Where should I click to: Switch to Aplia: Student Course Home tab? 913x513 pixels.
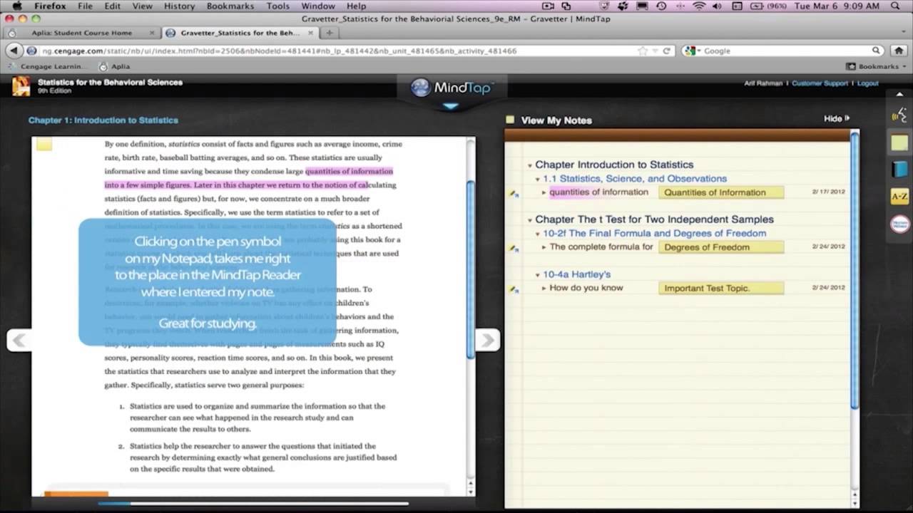tap(81, 33)
